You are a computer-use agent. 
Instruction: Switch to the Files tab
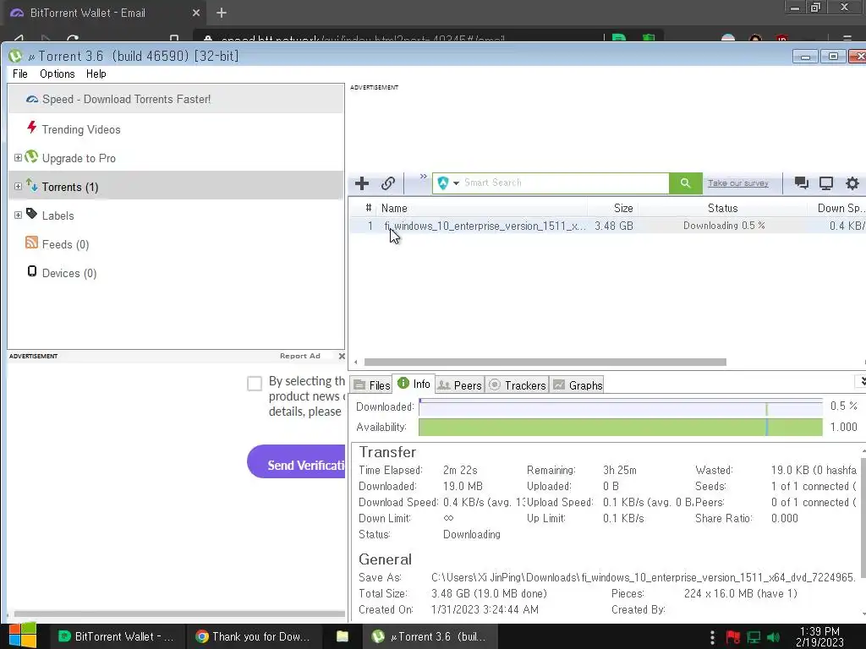[x=372, y=385]
